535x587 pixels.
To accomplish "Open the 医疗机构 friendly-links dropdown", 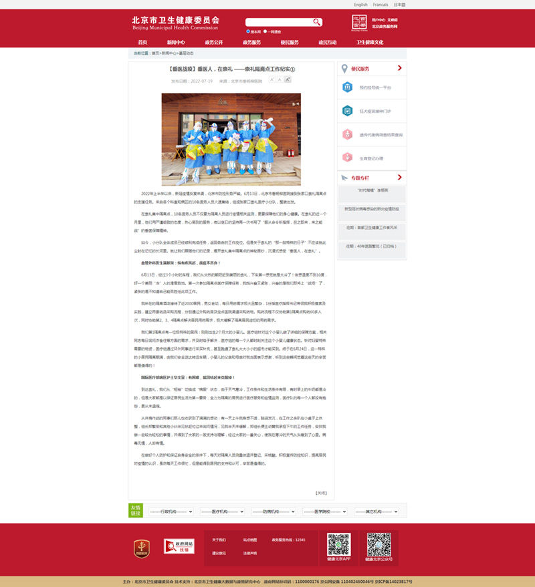I will (x=220, y=511).
